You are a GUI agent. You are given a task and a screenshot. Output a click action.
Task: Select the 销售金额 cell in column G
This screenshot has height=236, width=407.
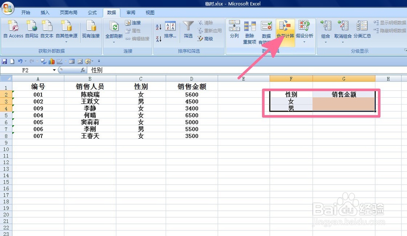point(344,94)
